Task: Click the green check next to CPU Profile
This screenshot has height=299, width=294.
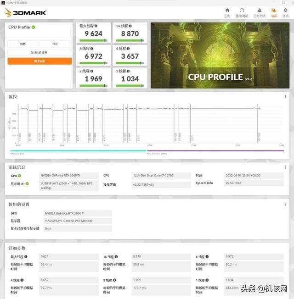Action: 34,28
